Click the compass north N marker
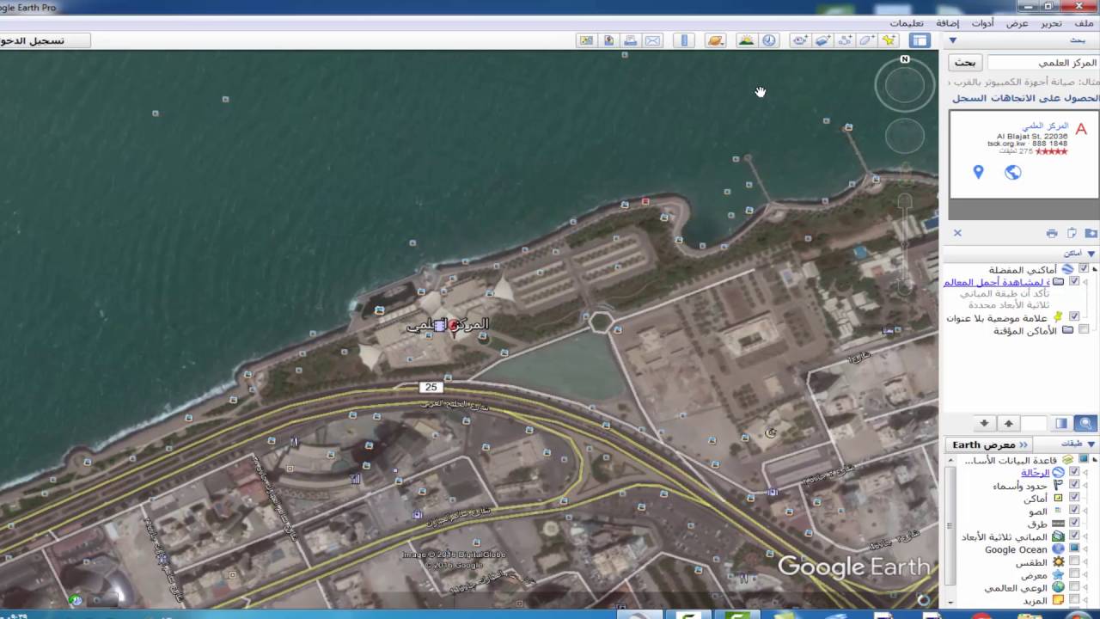The width and height of the screenshot is (1100, 619). point(905,59)
